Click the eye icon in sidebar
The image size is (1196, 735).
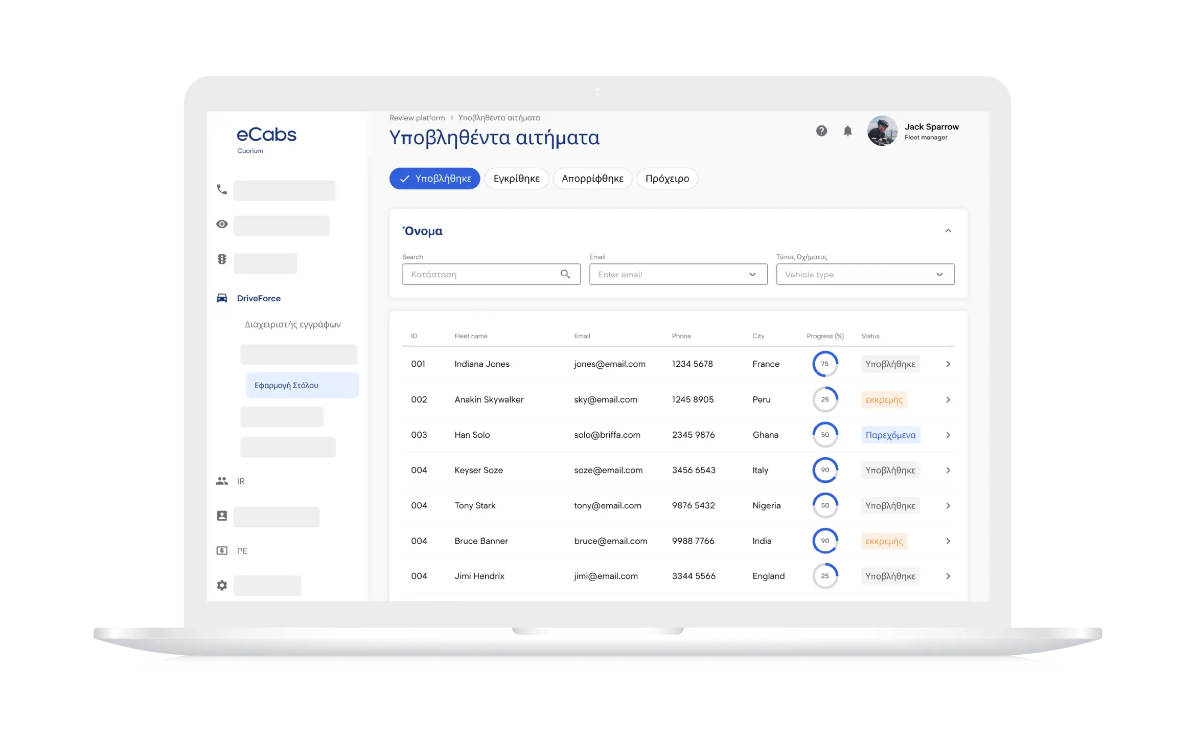[222, 224]
